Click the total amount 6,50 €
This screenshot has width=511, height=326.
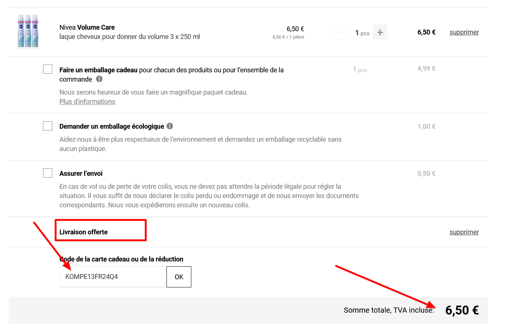(462, 310)
